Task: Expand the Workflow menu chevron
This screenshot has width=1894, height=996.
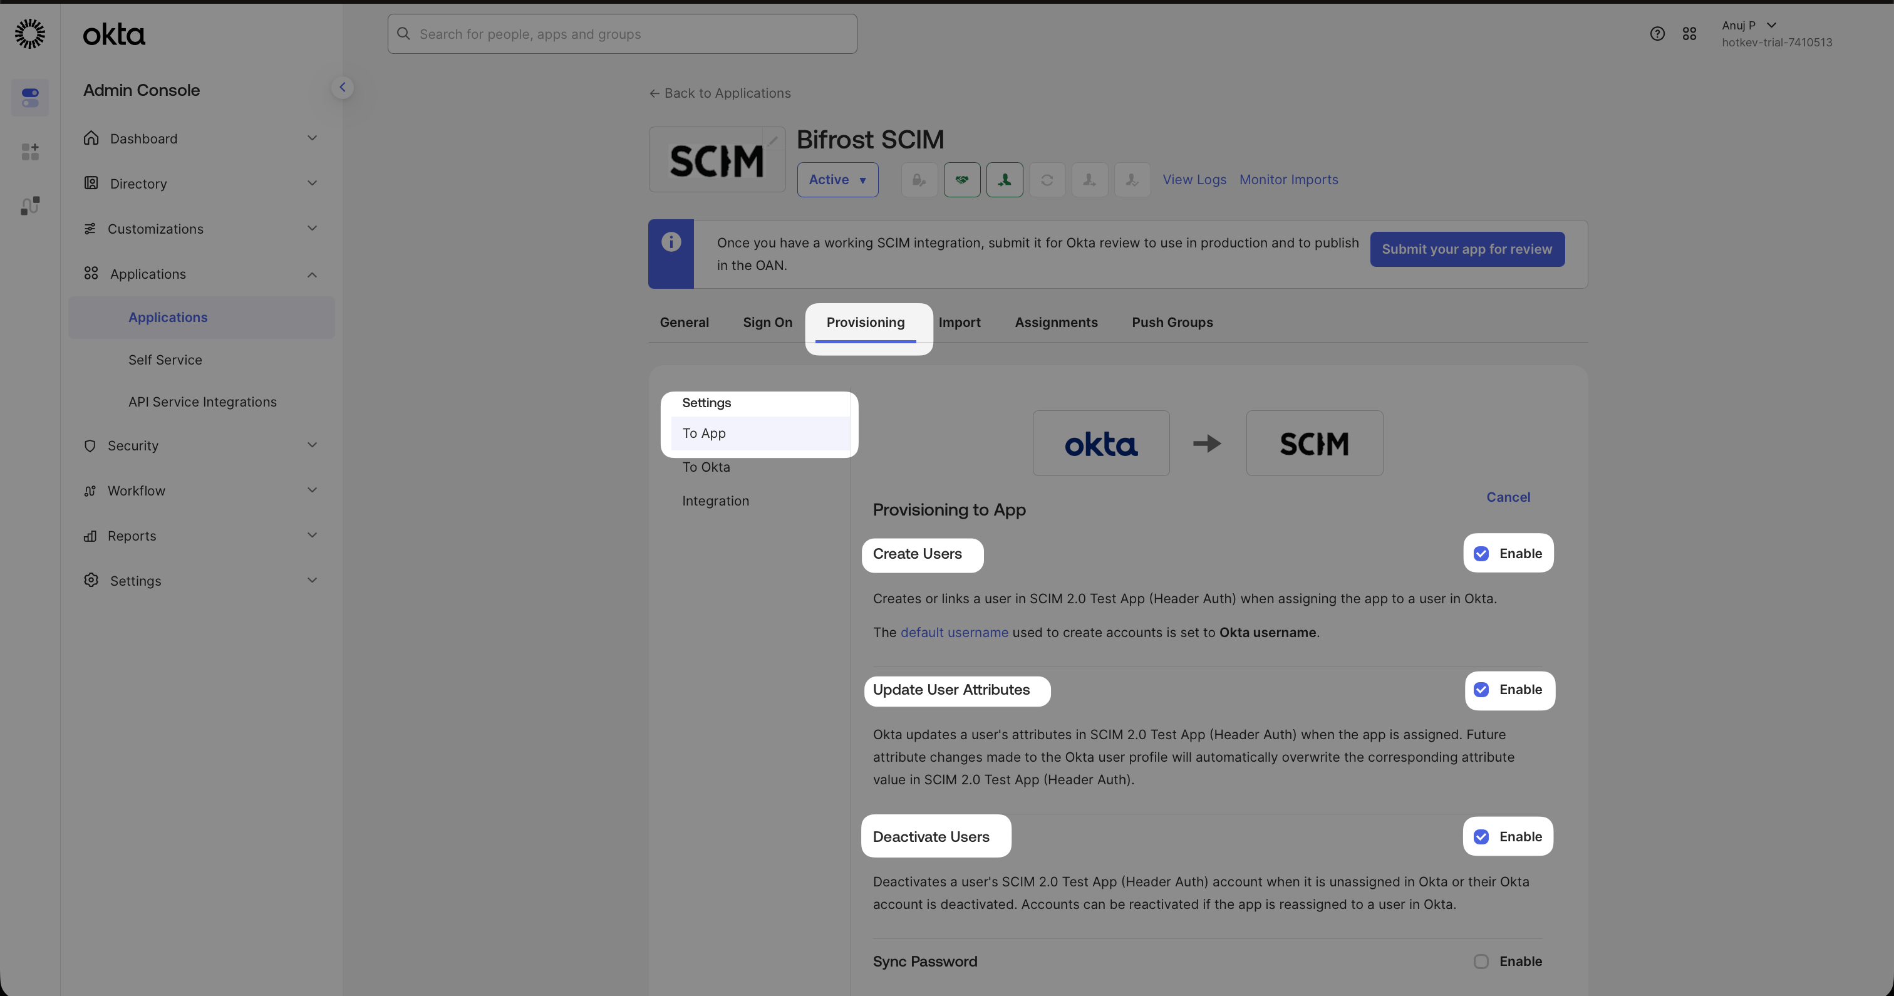Action: 312,490
